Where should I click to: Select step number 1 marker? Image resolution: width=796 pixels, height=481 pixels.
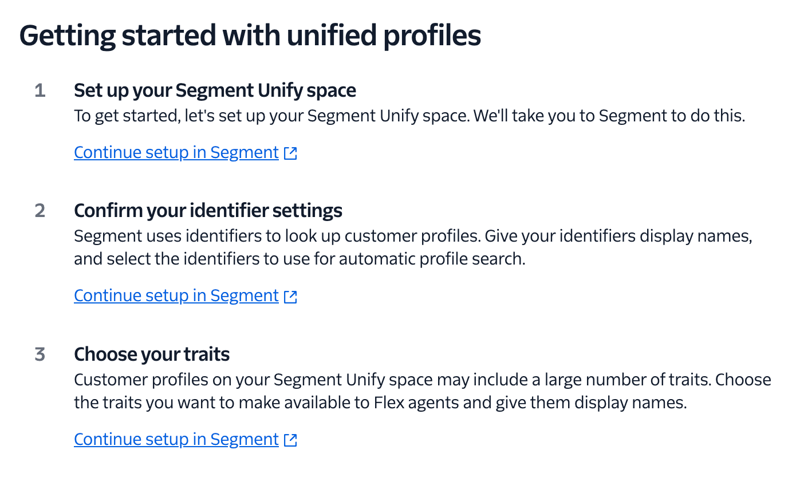tap(40, 90)
